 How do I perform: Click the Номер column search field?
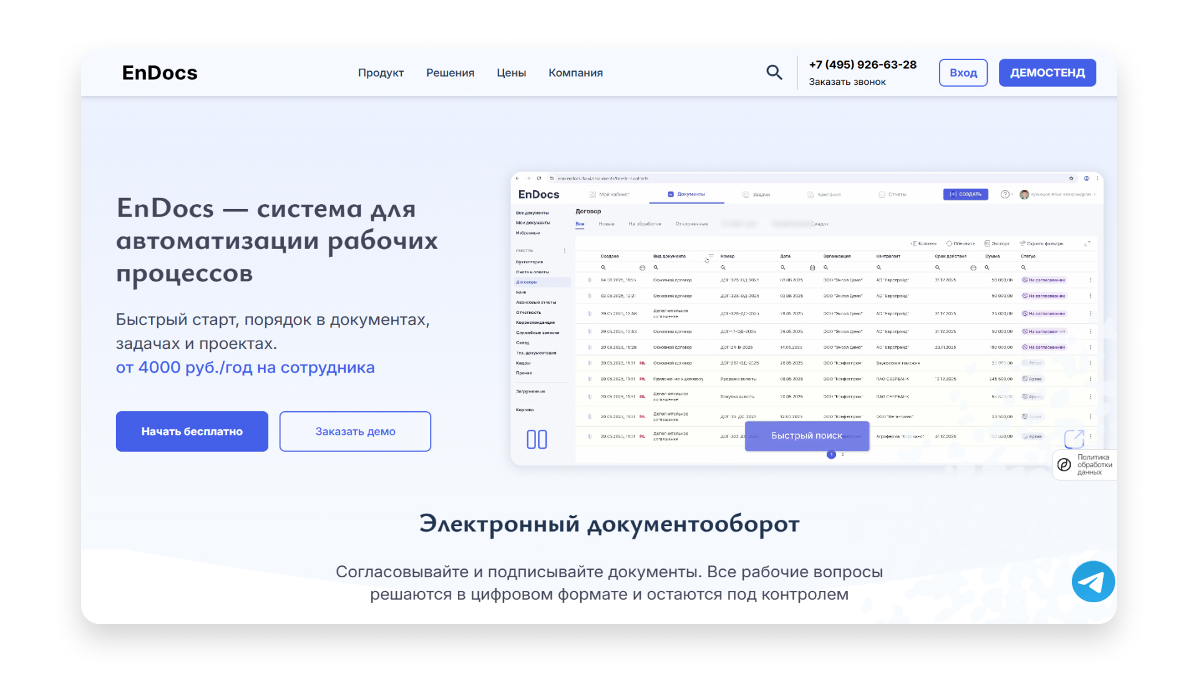[723, 267]
